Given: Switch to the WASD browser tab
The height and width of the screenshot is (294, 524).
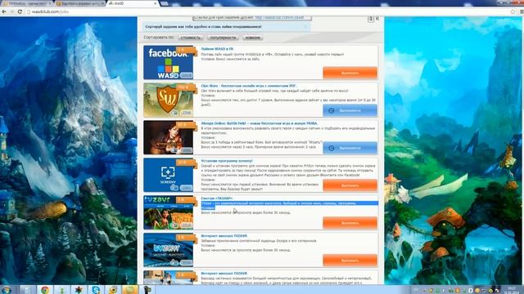Looking at the screenshot, I should click(x=133, y=3).
